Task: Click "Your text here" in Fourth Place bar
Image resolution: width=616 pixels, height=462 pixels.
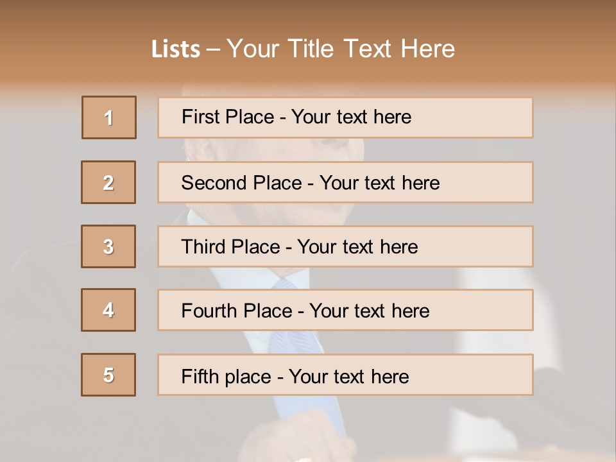Action: pos(369,311)
